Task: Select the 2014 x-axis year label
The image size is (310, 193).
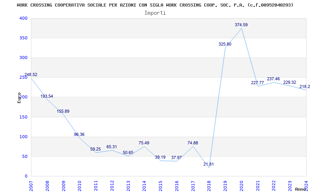Action: click(144, 186)
